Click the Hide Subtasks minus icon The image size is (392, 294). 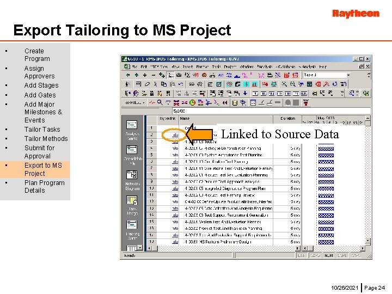pyautogui.click(x=153, y=75)
